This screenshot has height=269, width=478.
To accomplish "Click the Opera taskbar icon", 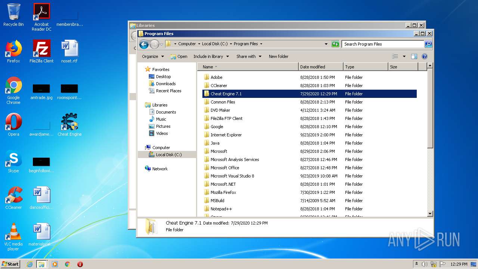I will click(80, 264).
